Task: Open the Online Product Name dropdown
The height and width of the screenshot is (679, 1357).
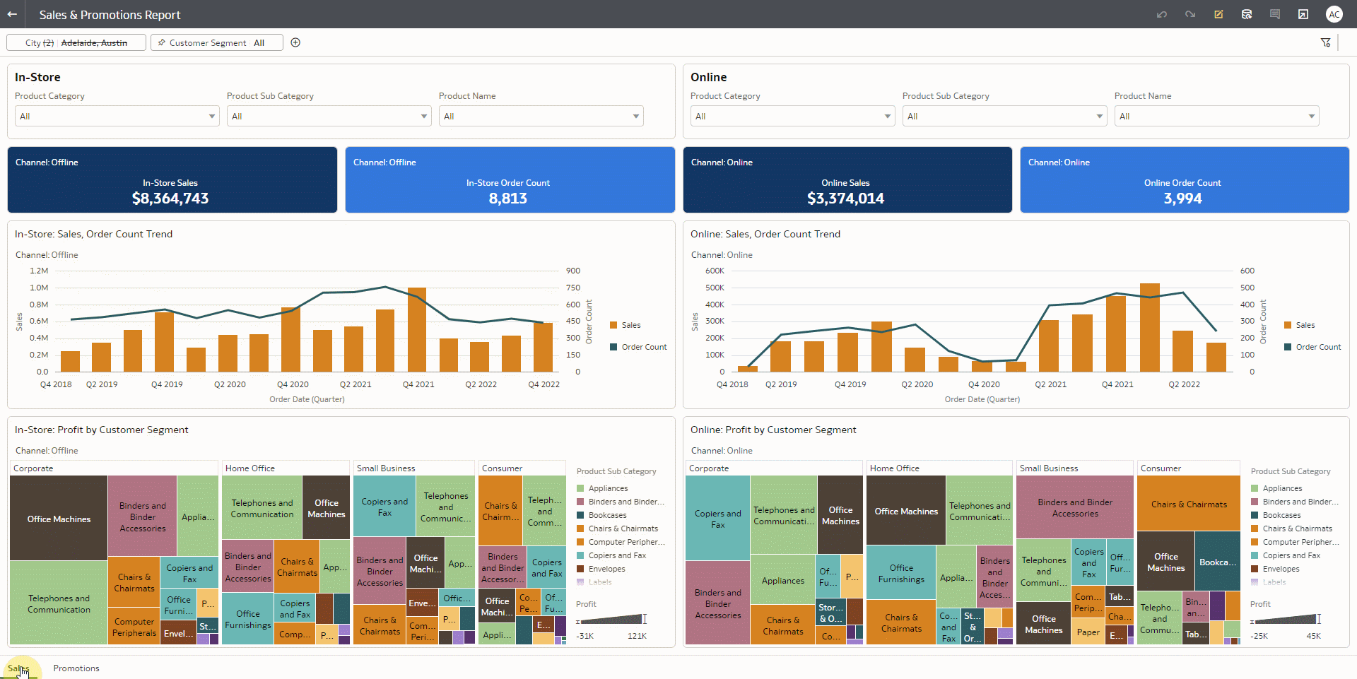Action: point(1215,116)
